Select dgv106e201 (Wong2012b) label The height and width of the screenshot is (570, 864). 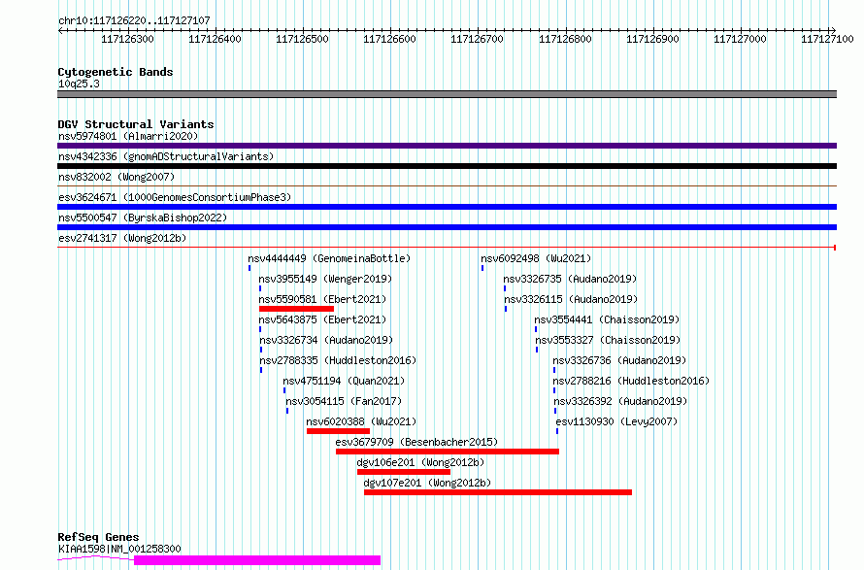[x=420, y=462]
